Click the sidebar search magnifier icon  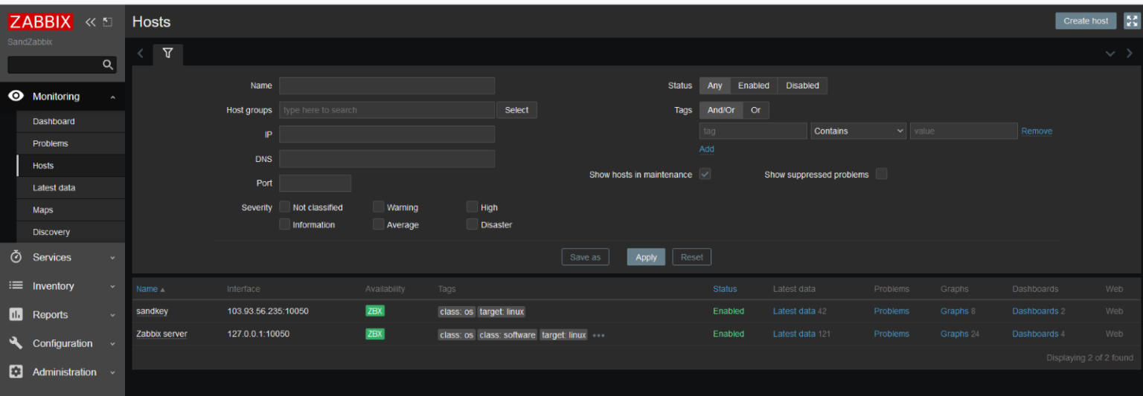pos(108,65)
